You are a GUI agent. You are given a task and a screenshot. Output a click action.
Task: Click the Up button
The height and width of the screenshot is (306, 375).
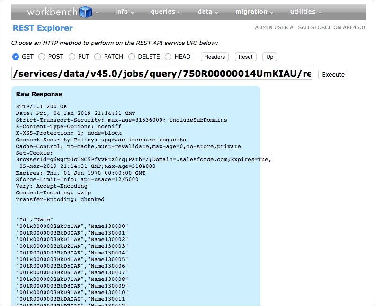(x=269, y=57)
